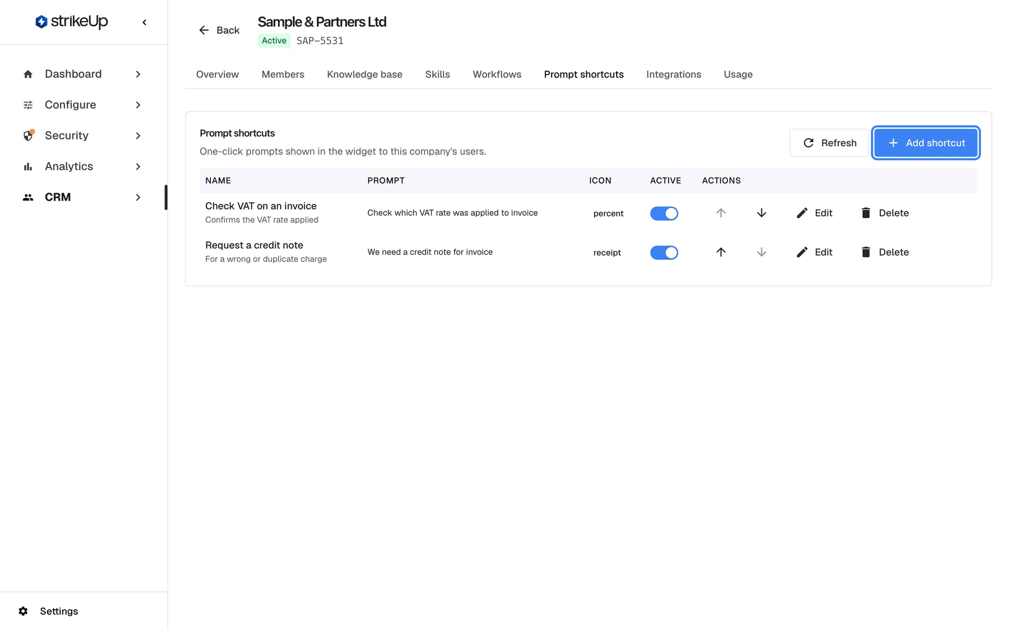The width and height of the screenshot is (1009, 630).
Task: Move Check VAT shortcut up
Action: point(721,213)
